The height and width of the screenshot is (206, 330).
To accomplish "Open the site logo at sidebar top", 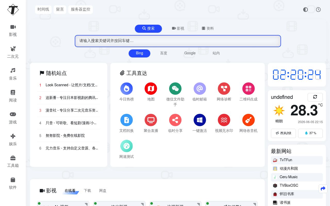I will pos(13,10).
